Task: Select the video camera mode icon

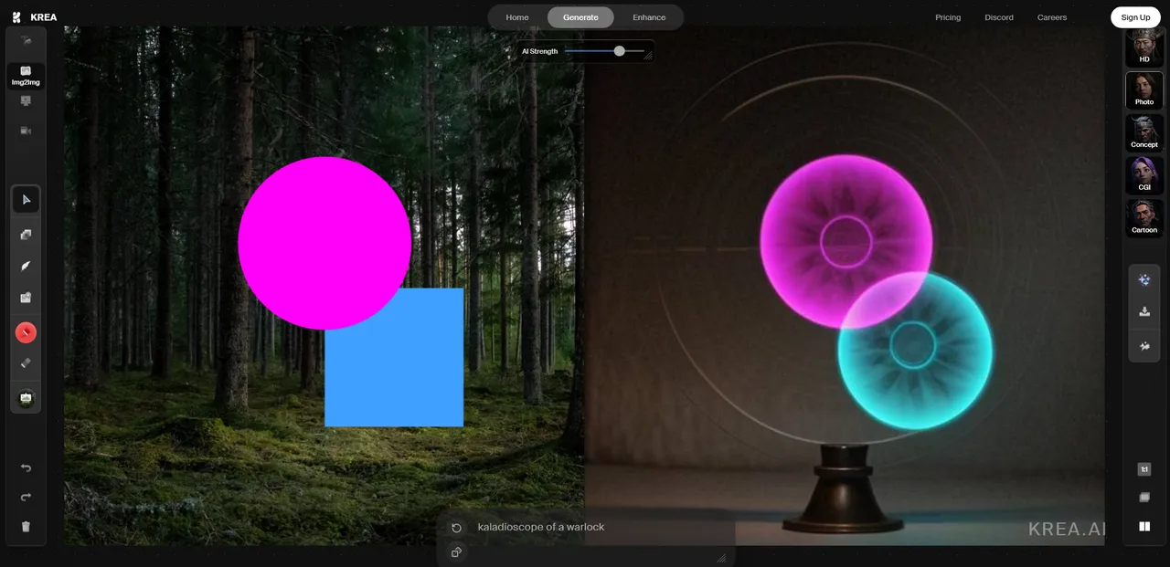Action: (x=26, y=131)
